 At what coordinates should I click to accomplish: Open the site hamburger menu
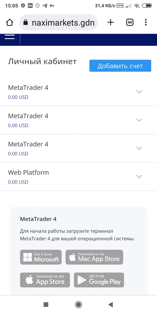coord(10,37)
